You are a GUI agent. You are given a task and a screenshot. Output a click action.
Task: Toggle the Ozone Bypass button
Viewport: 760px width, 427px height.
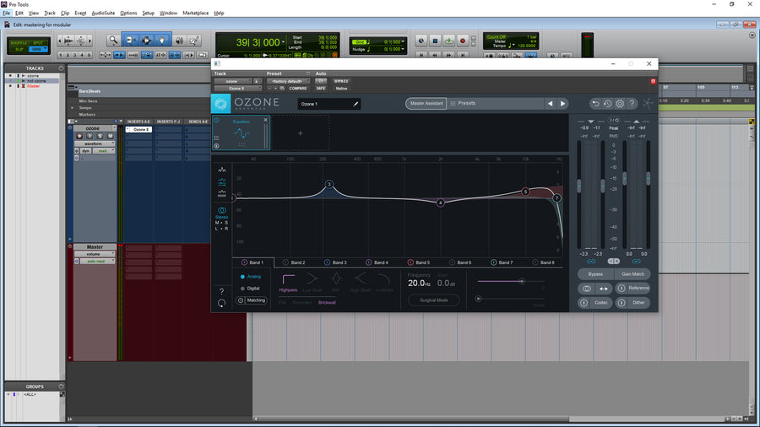595,274
